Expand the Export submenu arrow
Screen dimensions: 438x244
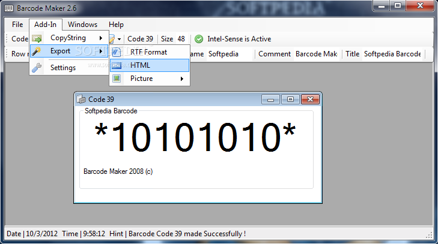(x=101, y=51)
